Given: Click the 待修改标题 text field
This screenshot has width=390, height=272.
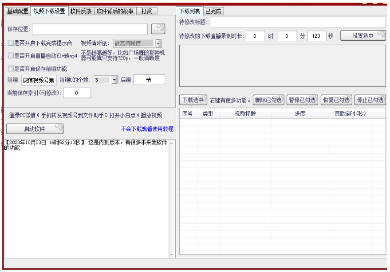Looking at the screenshot, I should [298, 22].
